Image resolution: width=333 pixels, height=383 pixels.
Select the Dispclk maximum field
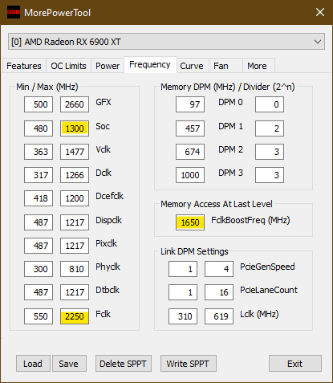(75, 222)
